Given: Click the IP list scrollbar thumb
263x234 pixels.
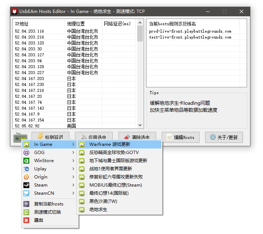Looking at the screenshot, I should pos(140,33).
